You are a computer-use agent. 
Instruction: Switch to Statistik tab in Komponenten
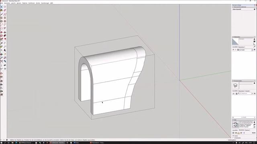pos(247,91)
